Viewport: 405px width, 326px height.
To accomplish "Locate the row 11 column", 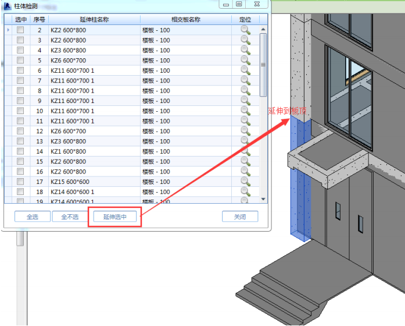I will point(245,121).
